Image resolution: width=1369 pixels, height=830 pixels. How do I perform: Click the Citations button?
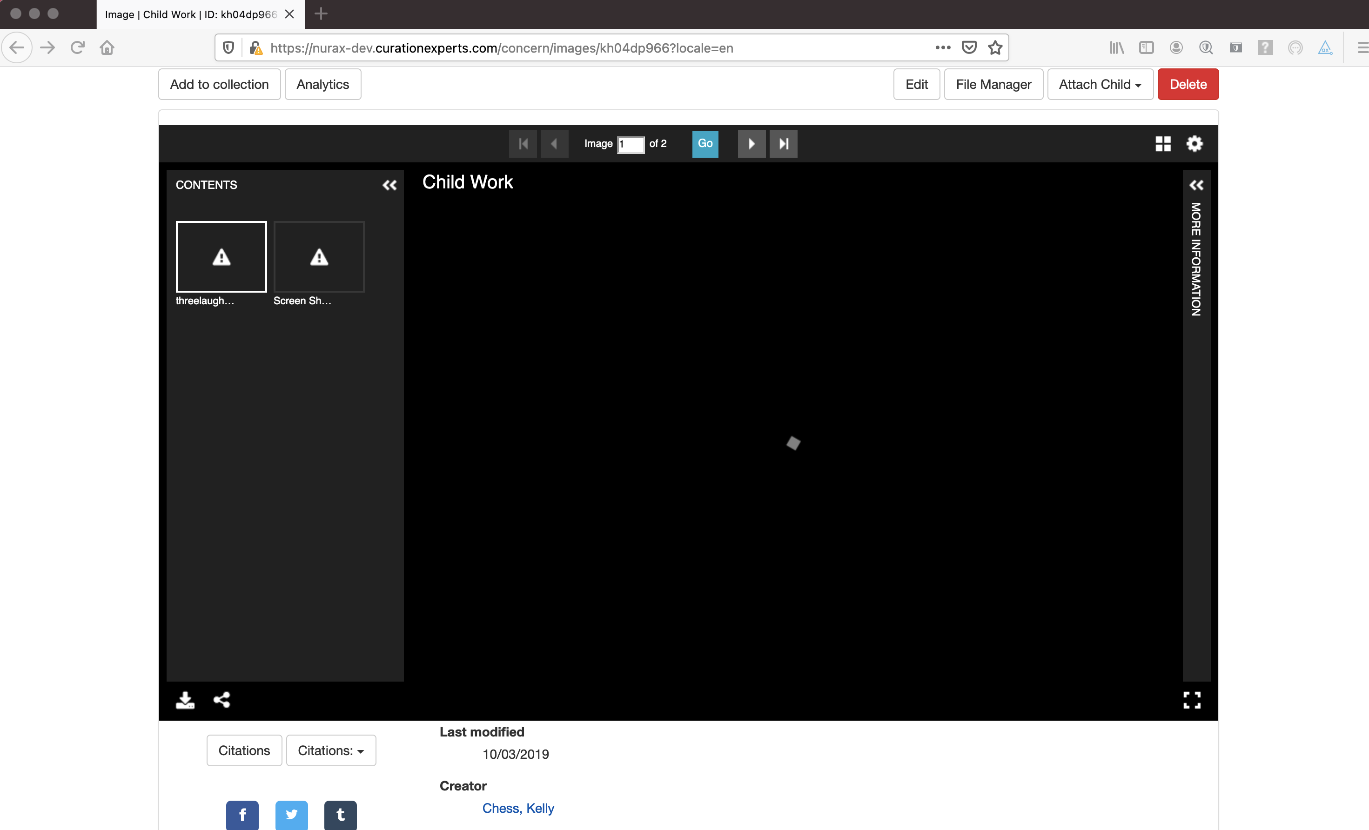pyautogui.click(x=244, y=750)
